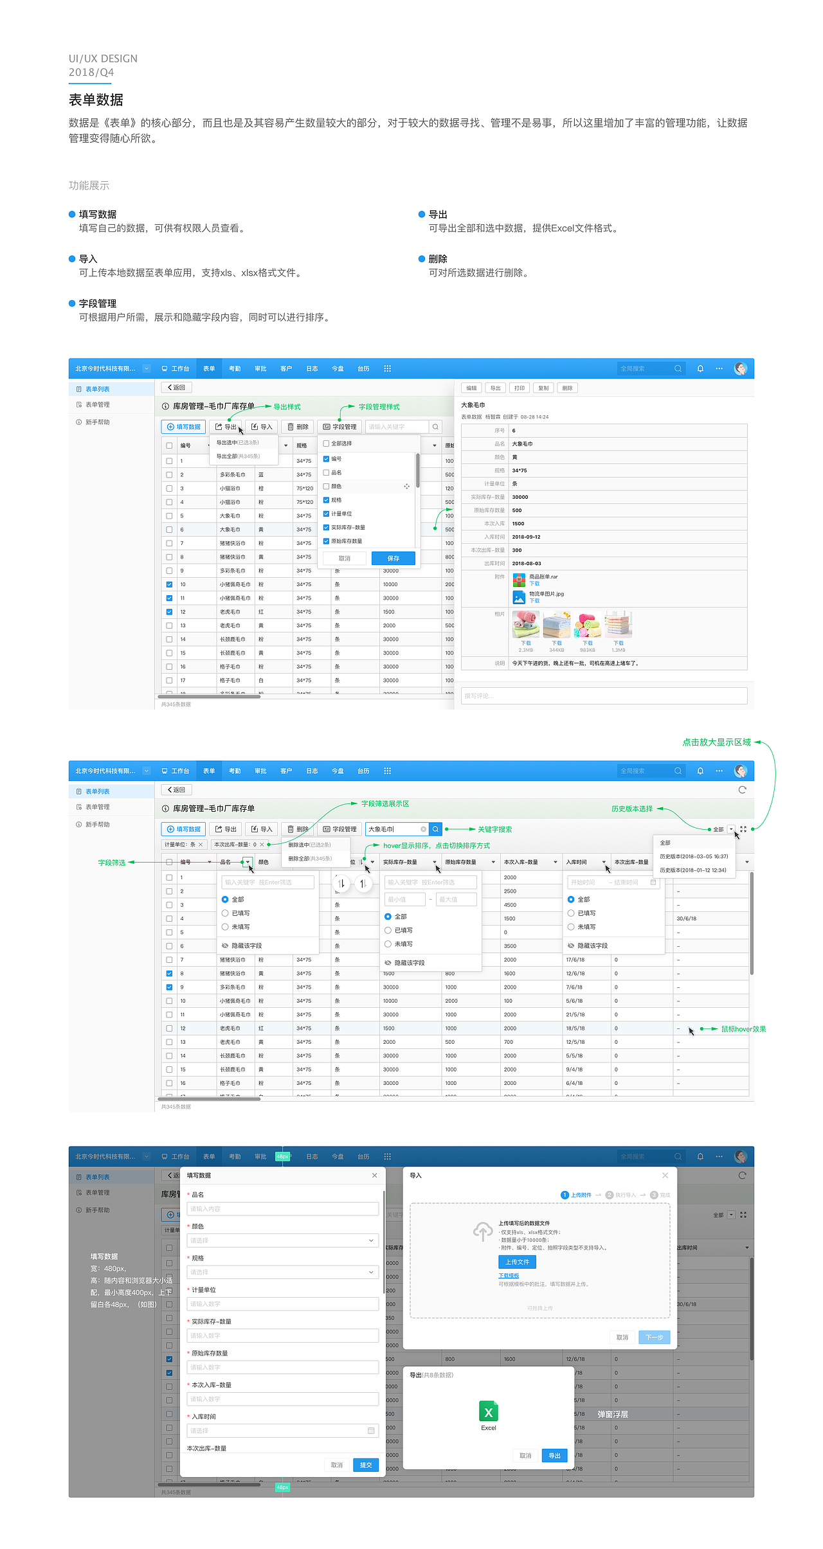Click vertical scrollbar of middle mockup table
823x1549 pixels.
point(752,924)
